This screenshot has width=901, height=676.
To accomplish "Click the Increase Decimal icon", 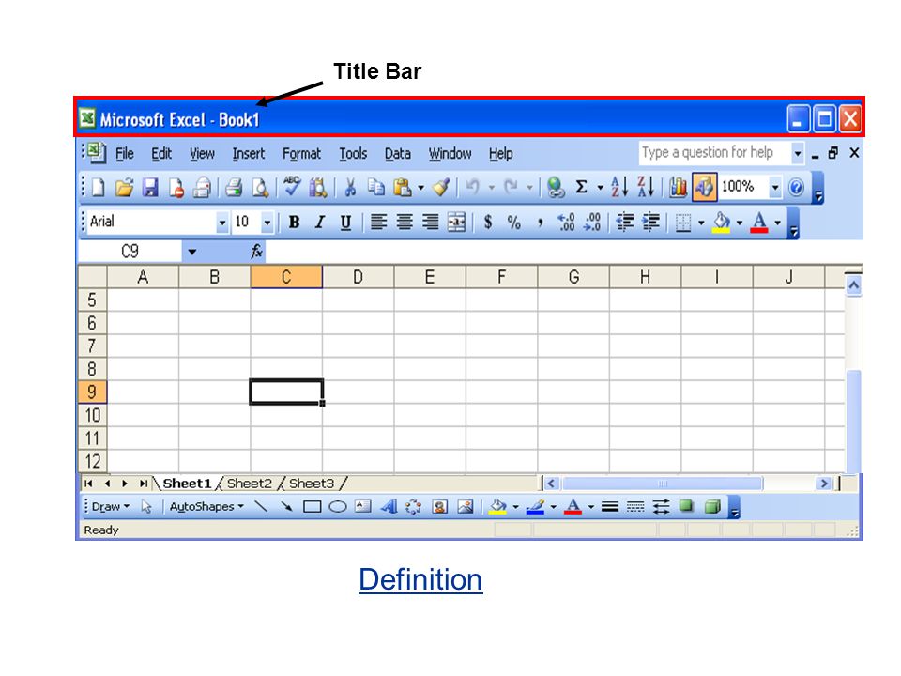I will click(565, 222).
